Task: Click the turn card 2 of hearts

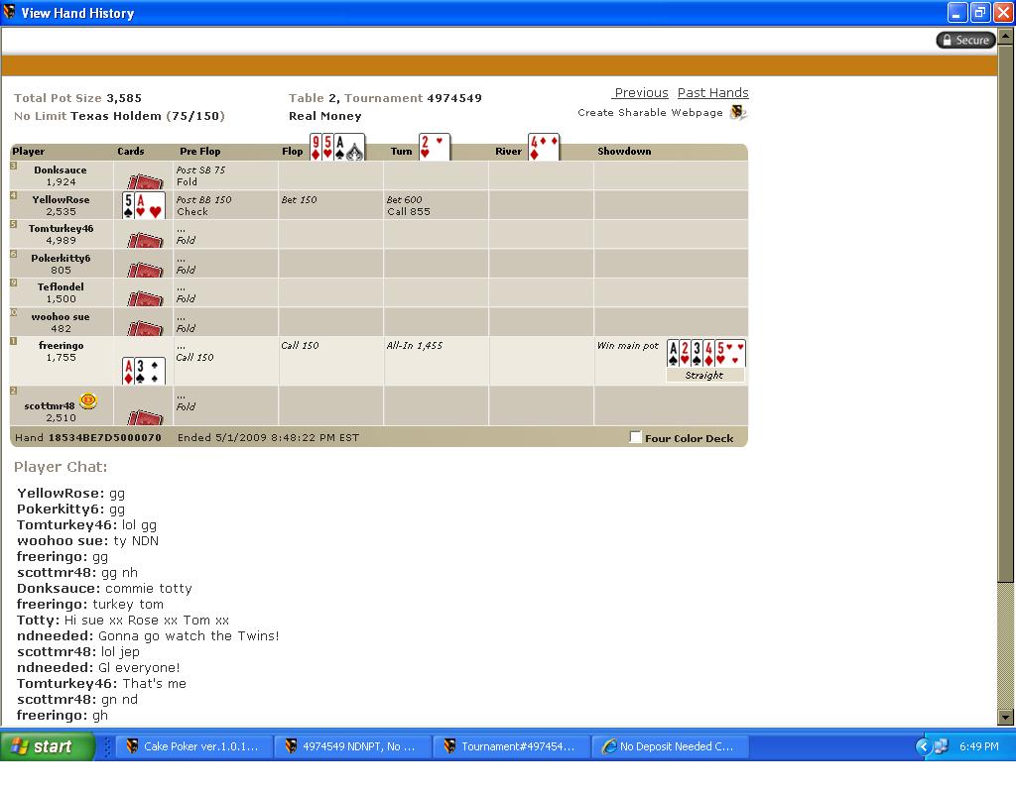Action: (434, 147)
